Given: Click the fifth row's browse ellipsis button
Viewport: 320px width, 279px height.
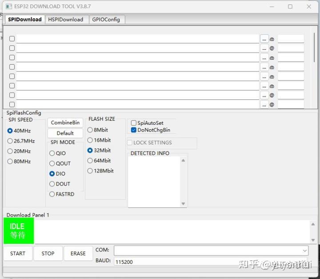Looking at the screenshot, I should click(264, 77).
